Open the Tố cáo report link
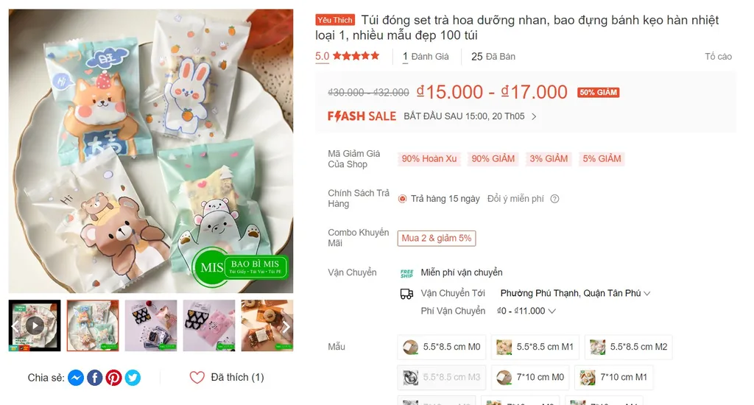The height and width of the screenshot is (405, 754). [x=718, y=57]
